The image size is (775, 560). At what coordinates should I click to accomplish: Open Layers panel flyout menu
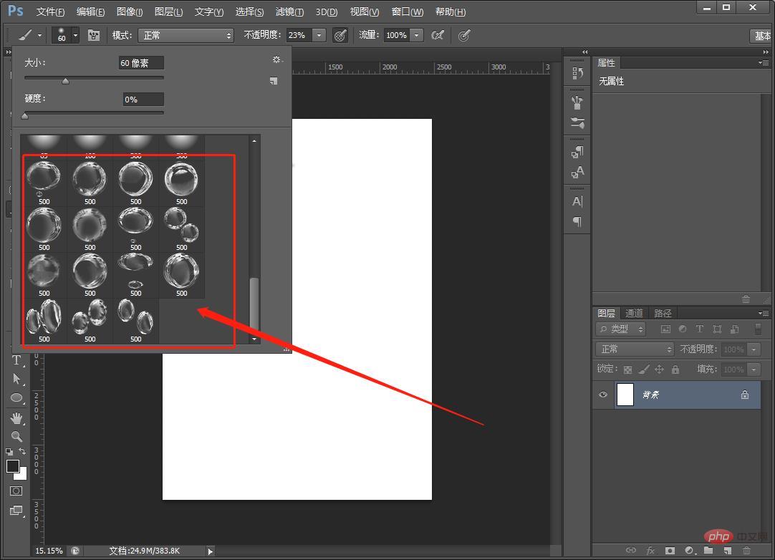(764, 314)
